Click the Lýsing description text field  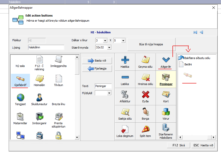click(46, 48)
